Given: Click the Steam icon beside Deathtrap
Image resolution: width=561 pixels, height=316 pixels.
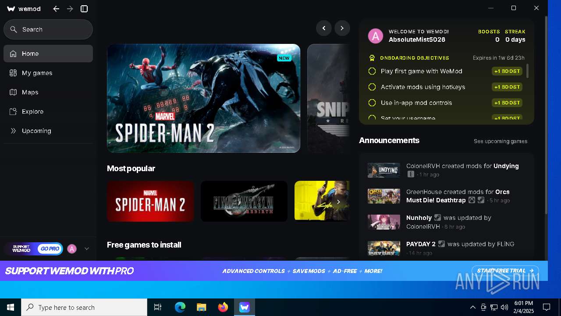Looking at the screenshot, I should click(x=481, y=200).
